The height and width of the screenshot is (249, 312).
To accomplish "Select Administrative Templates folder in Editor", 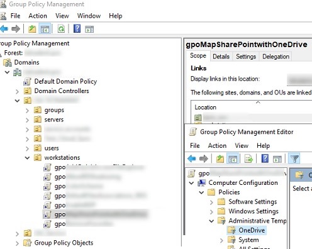I will click(x=257, y=221).
